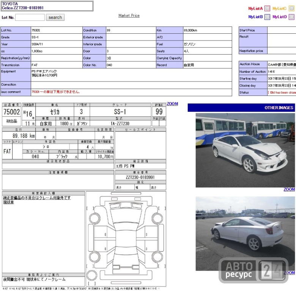Select the Equipment value text

[x=44, y=73]
